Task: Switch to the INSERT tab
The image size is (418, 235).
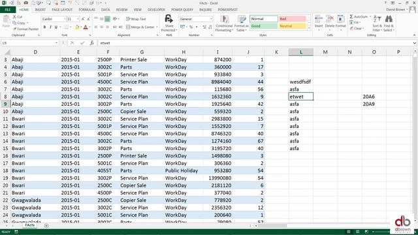Action: (x=40, y=10)
